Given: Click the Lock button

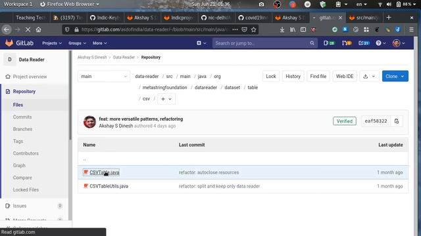Looking at the screenshot, I should 271,76.
